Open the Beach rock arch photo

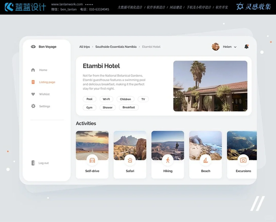tap(206, 145)
